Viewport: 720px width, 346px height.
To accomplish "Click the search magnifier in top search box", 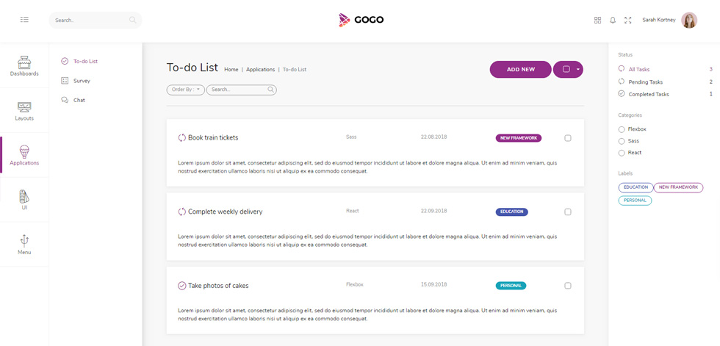I will [133, 20].
